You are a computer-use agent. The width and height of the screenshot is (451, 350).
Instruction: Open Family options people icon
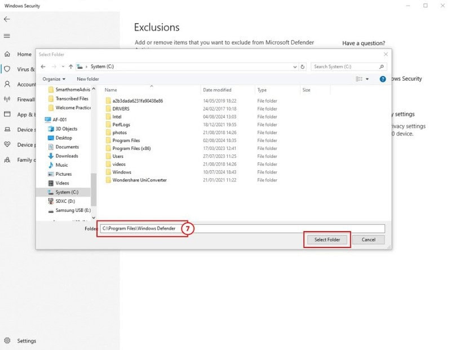(x=7, y=160)
